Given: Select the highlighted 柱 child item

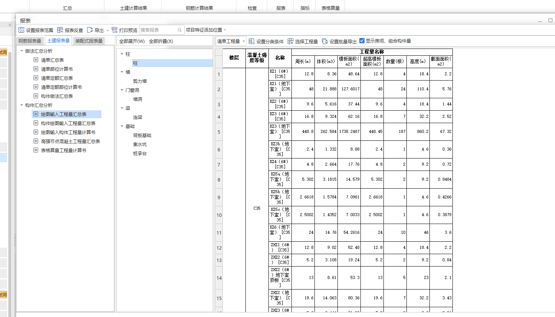Looking at the screenshot, I should pos(172,63).
